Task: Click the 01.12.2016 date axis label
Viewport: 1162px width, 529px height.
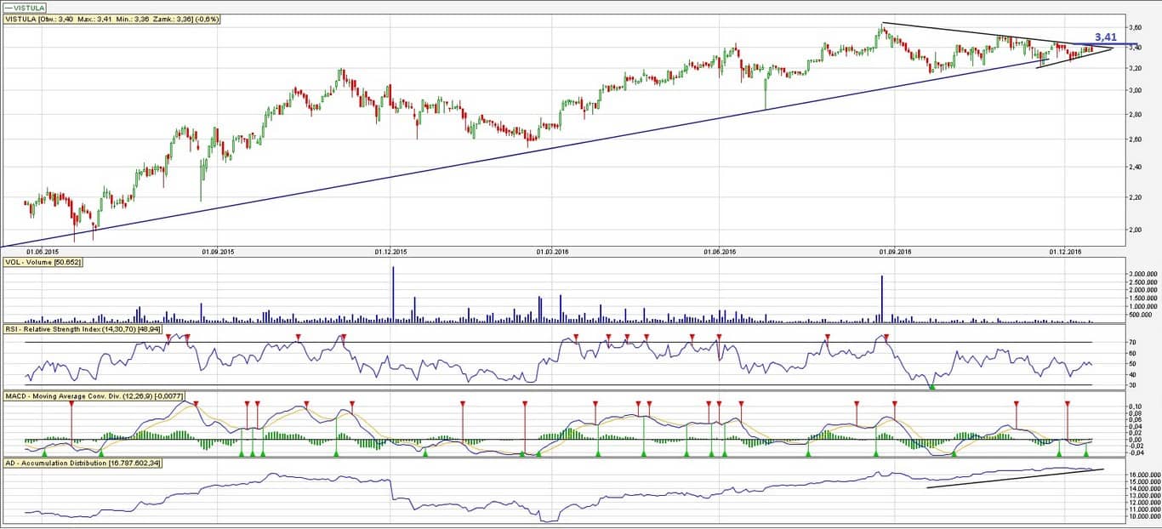Action: click(1064, 252)
